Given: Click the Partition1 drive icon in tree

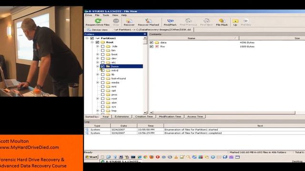Looking at the screenshot, I should point(97,38).
